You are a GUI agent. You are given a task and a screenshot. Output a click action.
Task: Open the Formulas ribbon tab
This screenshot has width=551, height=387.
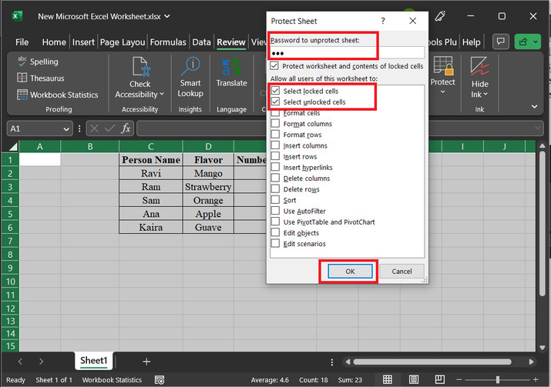[x=168, y=42]
